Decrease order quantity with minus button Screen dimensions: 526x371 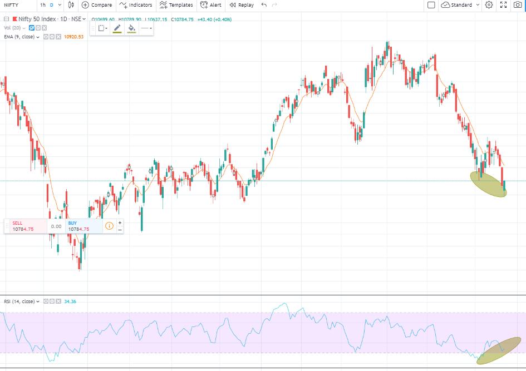[120, 230]
